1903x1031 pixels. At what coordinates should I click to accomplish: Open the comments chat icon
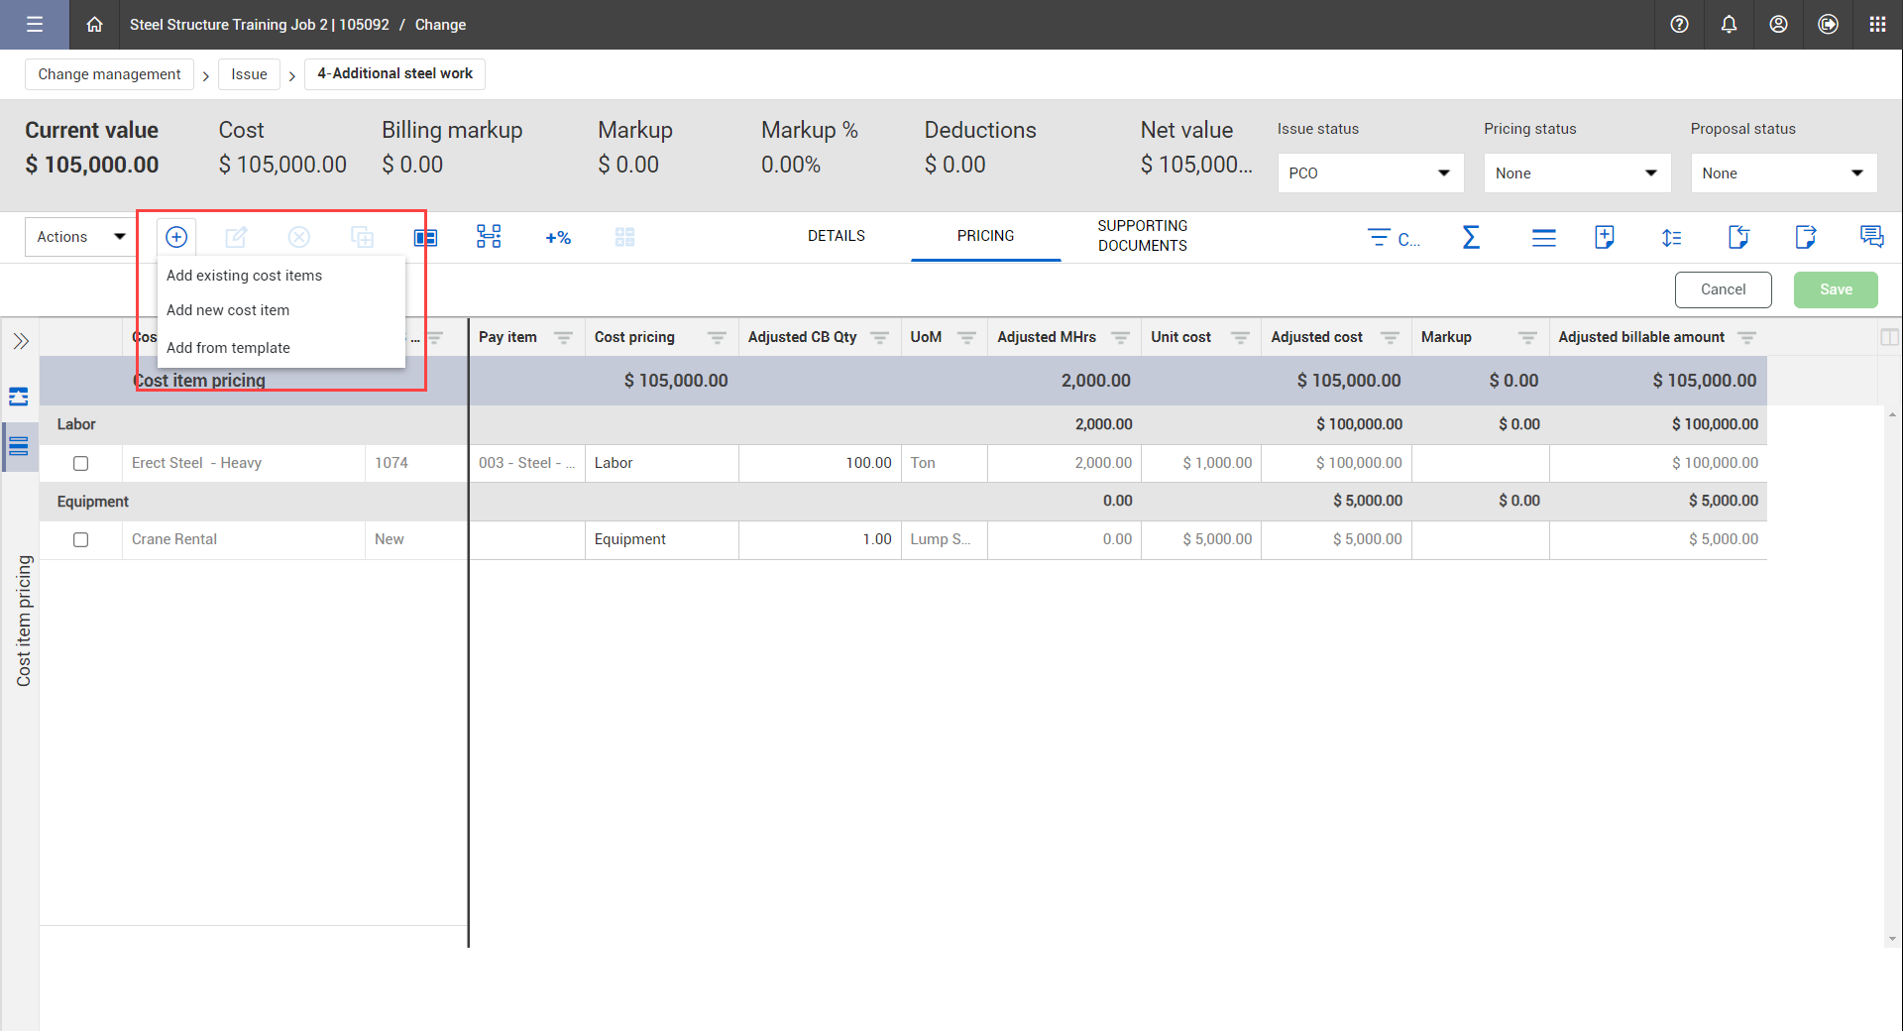tap(1871, 237)
